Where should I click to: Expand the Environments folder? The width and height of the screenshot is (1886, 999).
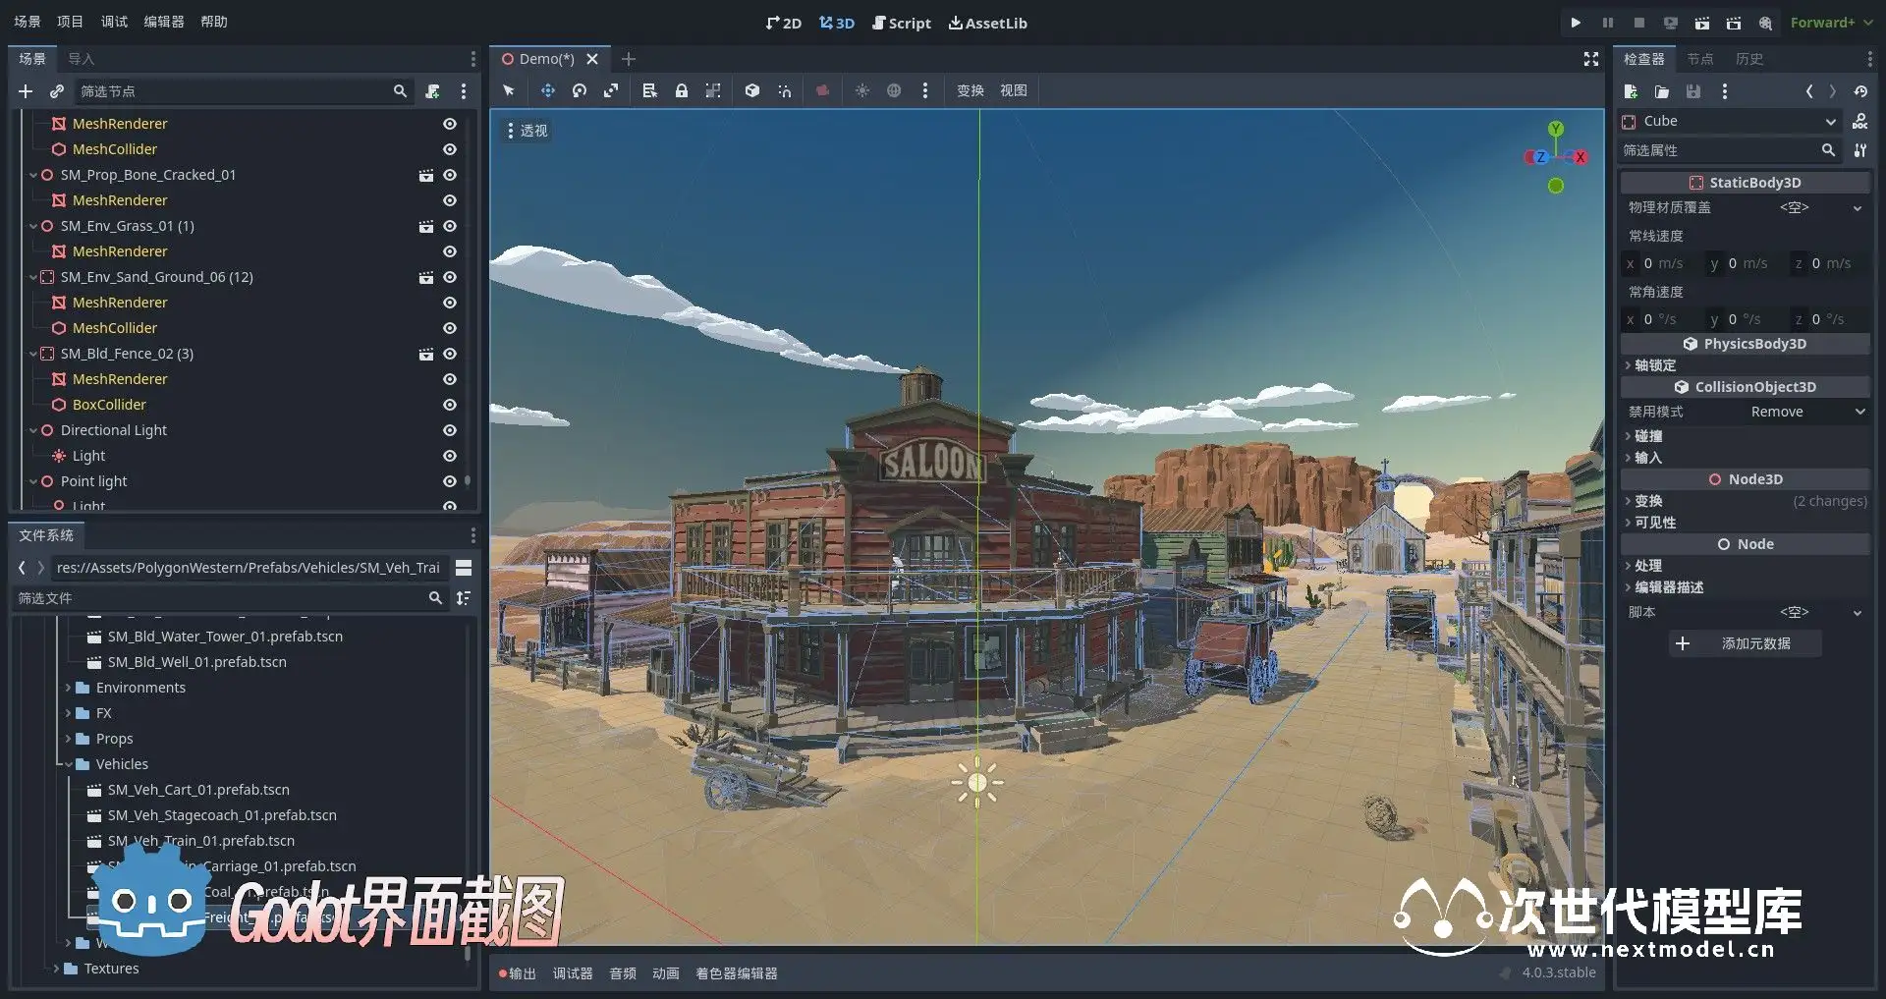(x=68, y=688)
